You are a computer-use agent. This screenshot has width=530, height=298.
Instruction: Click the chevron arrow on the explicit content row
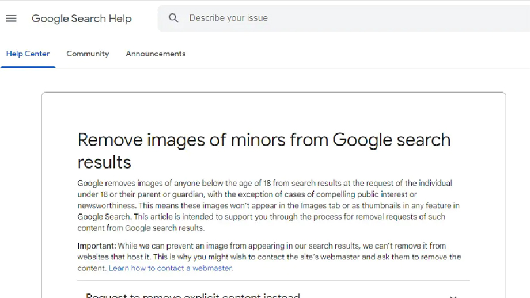click(453, 296)
